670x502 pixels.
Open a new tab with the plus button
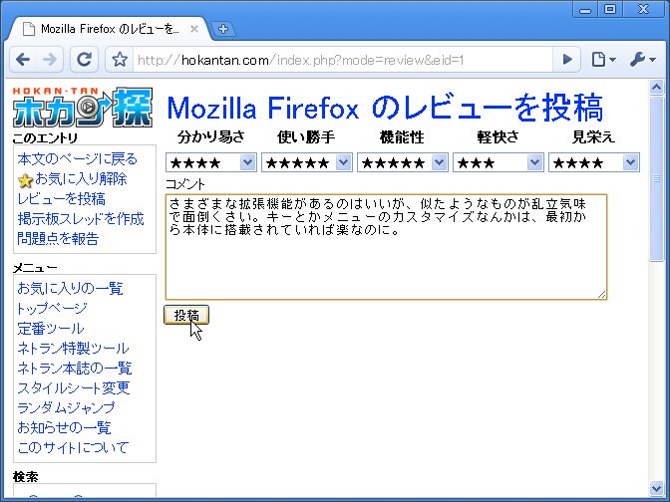point(223,29)
